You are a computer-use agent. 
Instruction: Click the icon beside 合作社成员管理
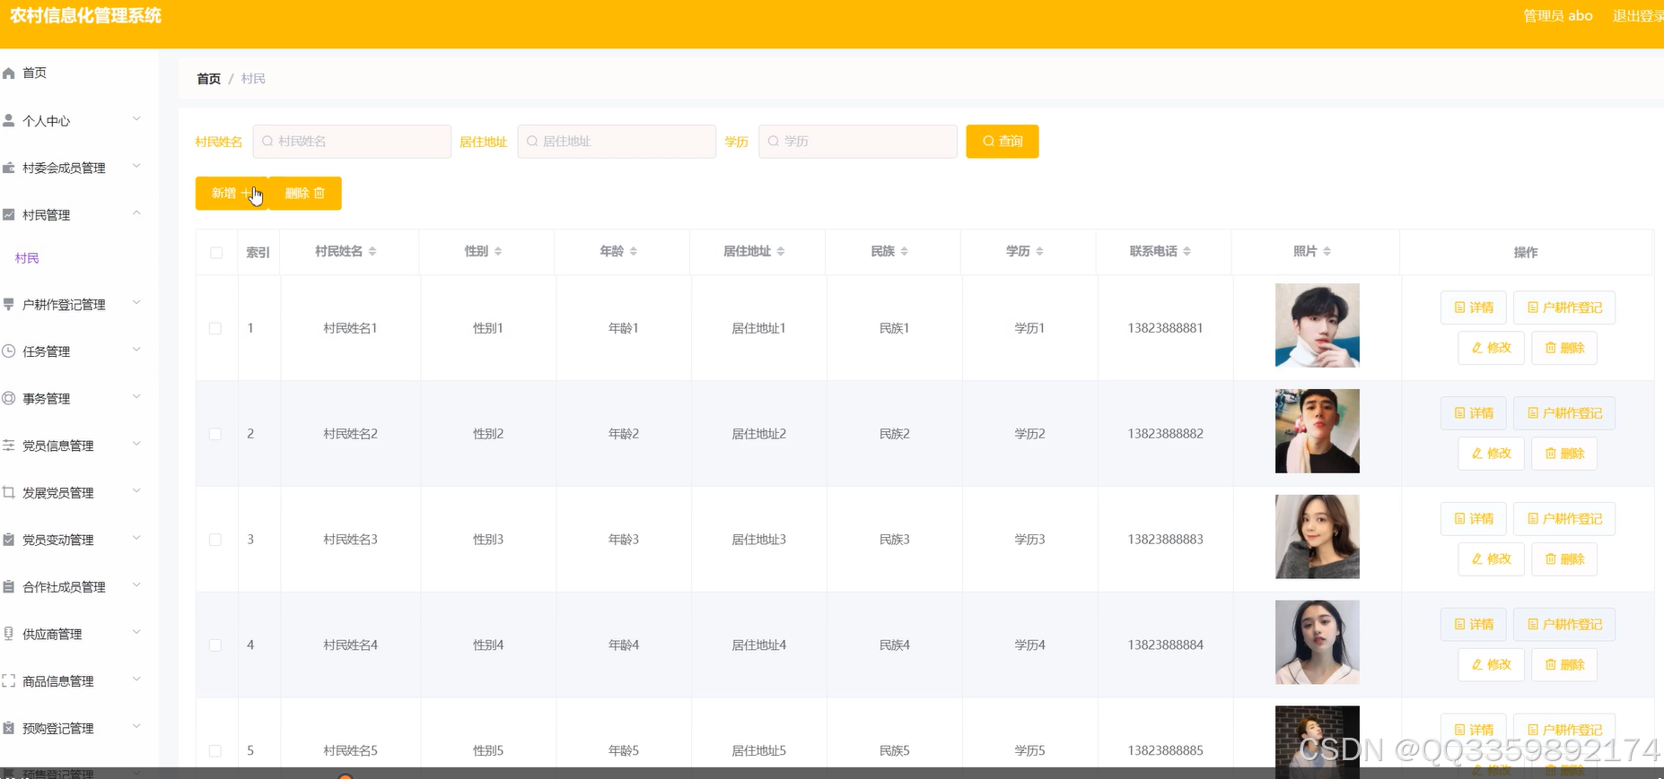(9, 586)
